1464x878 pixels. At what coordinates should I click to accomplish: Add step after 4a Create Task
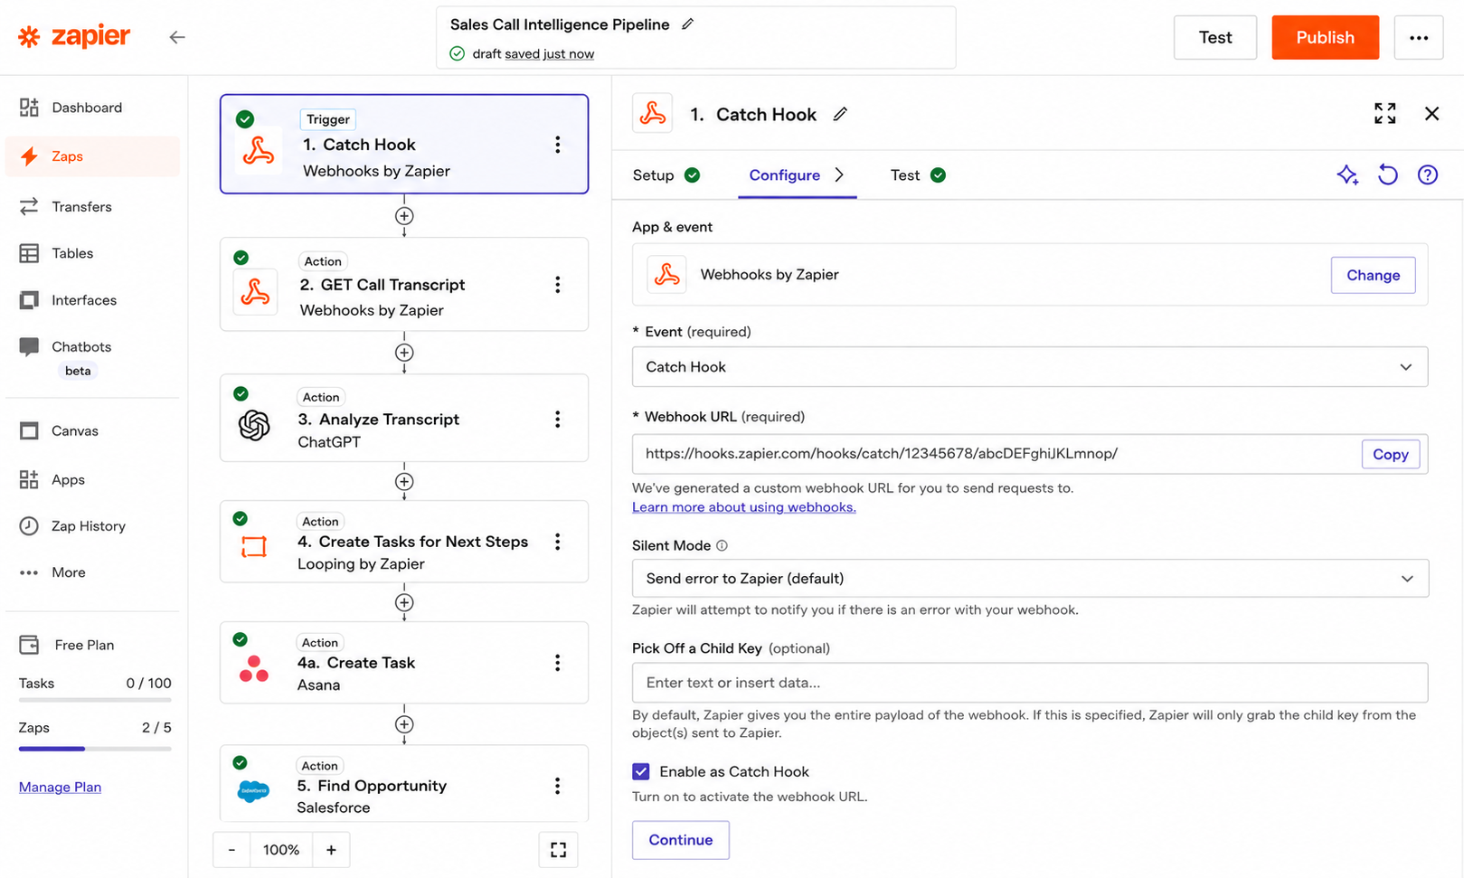pyautogui.click(x=404, y=724)
